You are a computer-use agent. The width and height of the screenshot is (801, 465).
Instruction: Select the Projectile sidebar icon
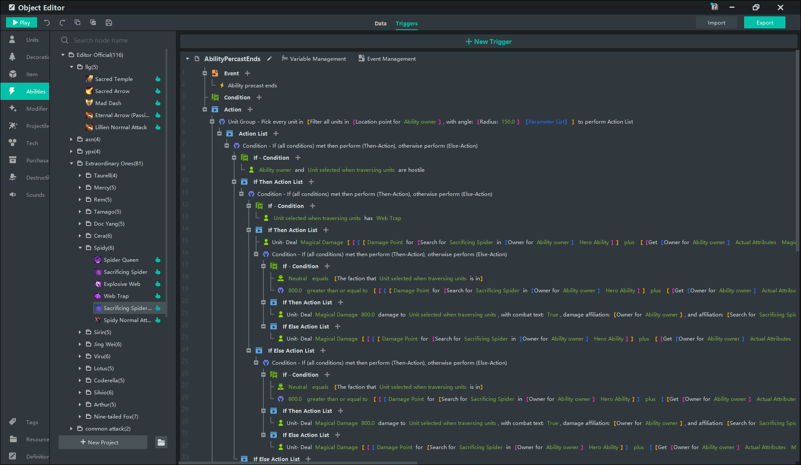click(13, 126)
